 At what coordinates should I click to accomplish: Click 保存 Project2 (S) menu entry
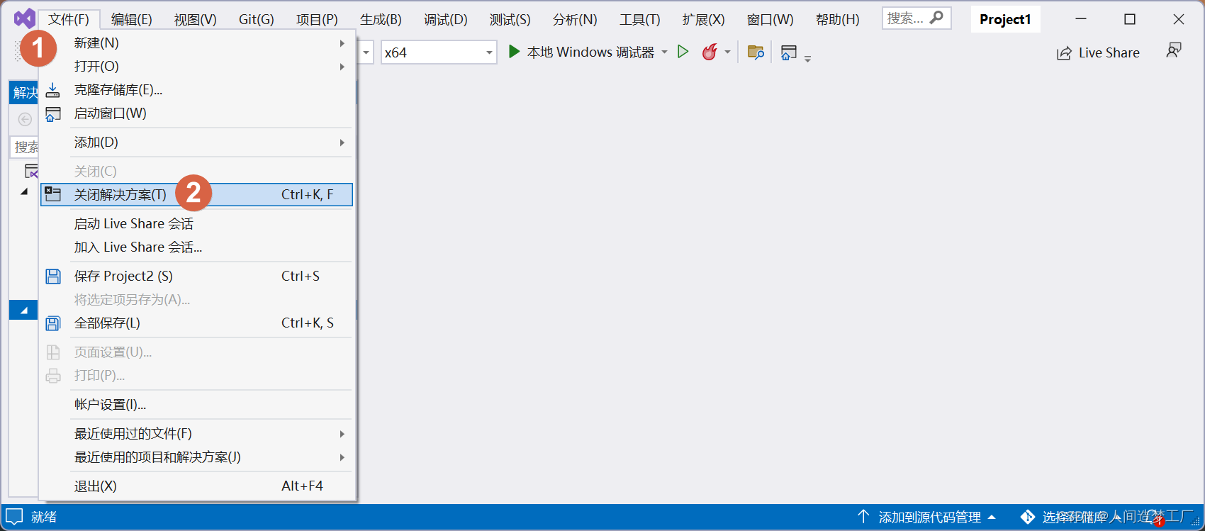click(196, 276)
